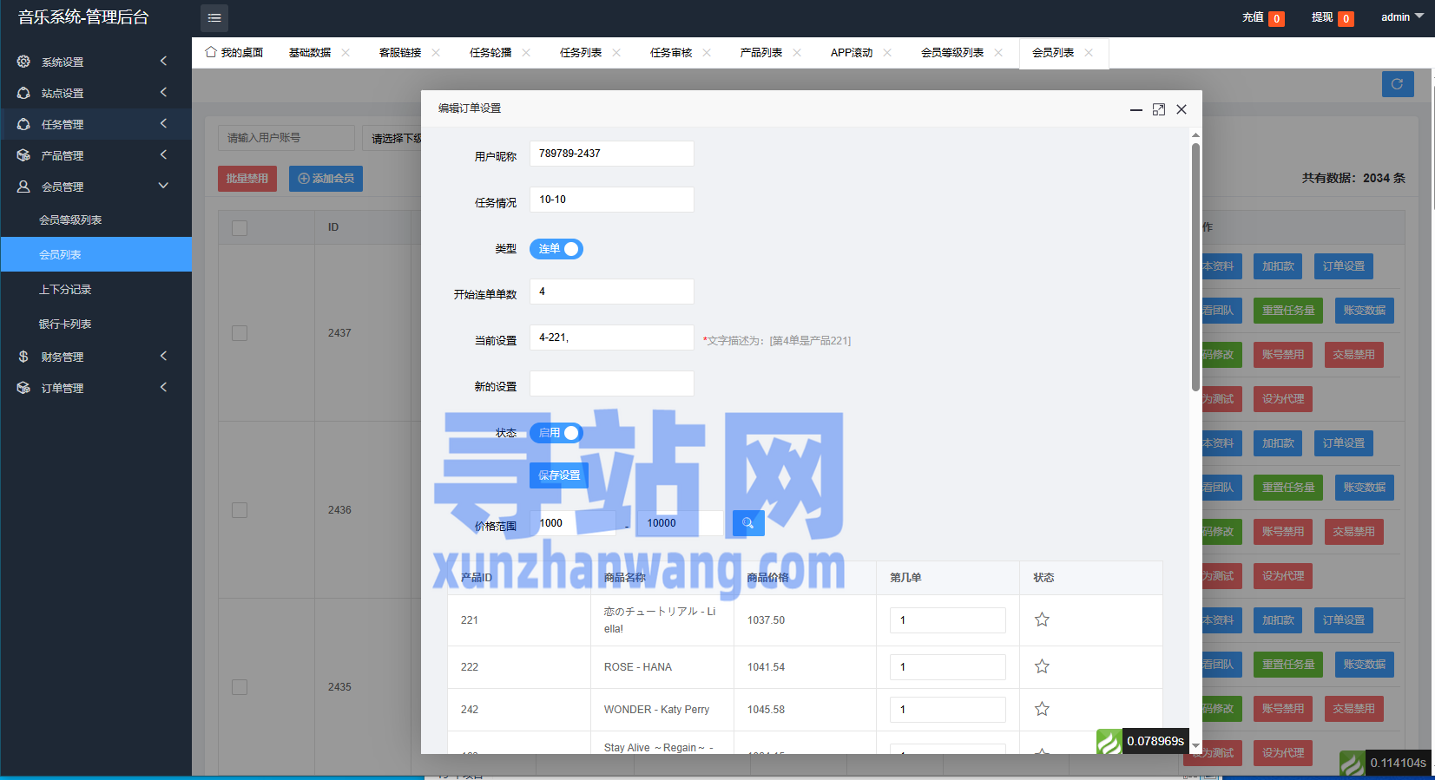Click 订单设置 for member 2437

tap(1343, 266)
